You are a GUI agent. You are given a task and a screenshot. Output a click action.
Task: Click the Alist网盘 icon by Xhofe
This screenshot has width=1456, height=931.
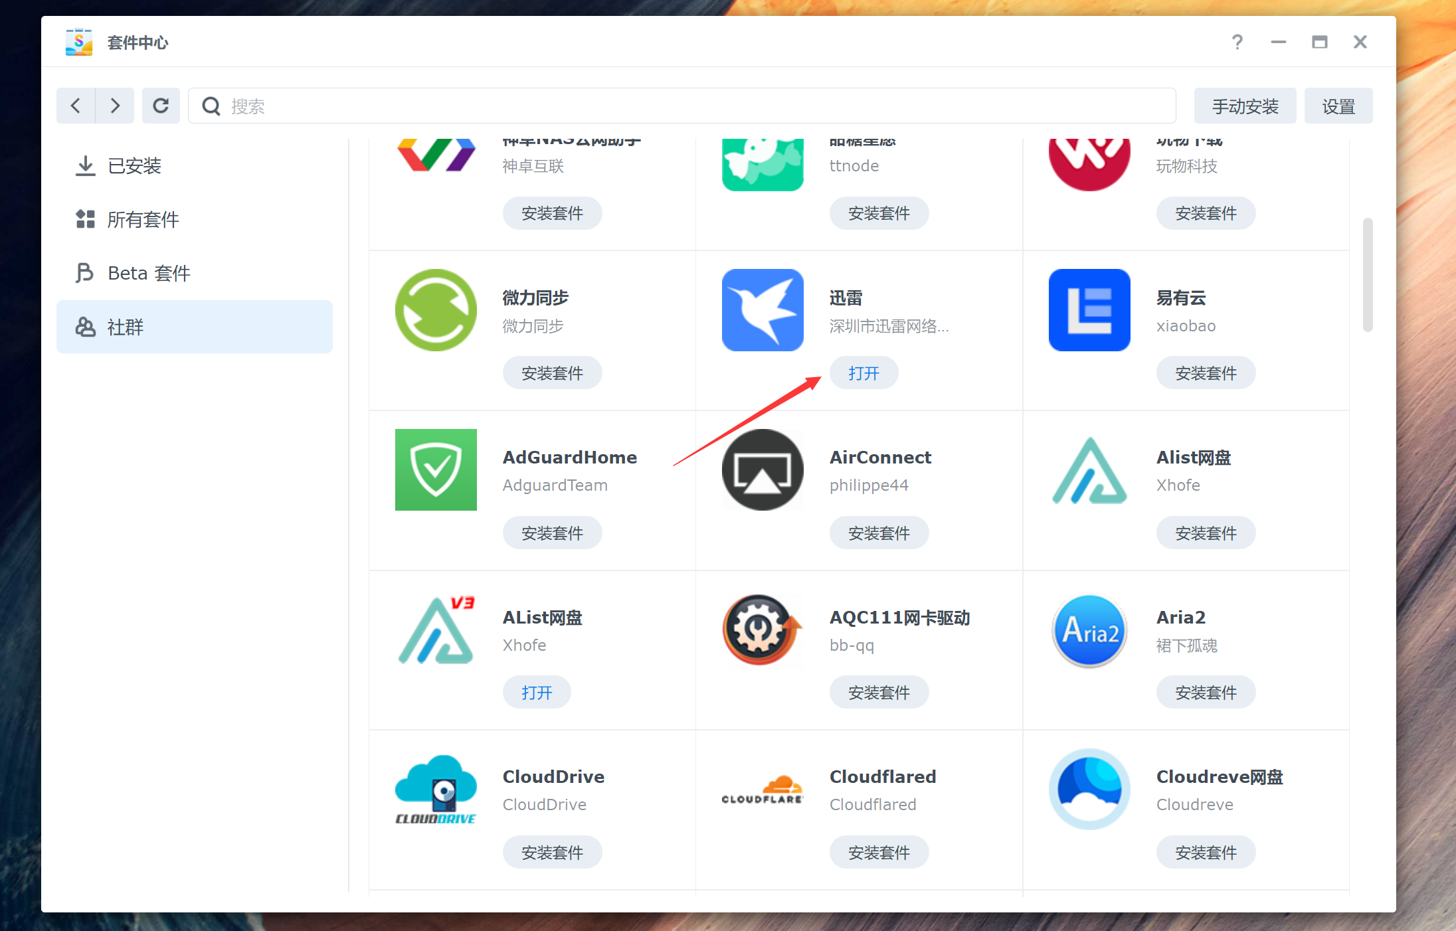click(x=1089, y=470)
